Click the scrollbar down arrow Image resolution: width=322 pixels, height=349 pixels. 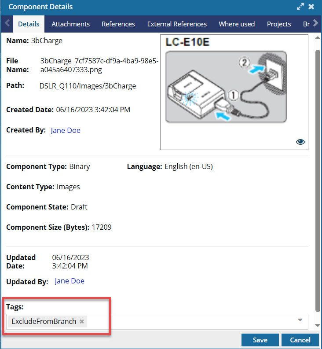[318, 325]
